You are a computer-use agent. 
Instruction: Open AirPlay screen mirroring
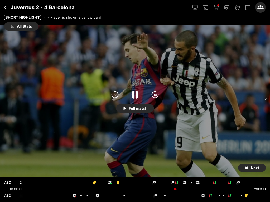pos(195,7)
